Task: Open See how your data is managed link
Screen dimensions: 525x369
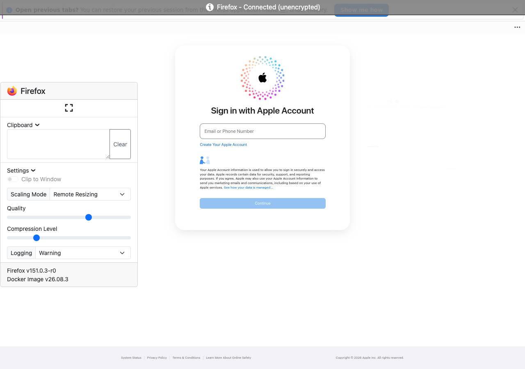Action: pyautogui.click(x=248, y=187)
